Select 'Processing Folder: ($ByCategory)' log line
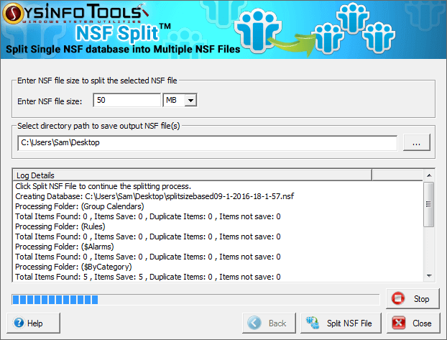447x340 pixels. (73, 267)
